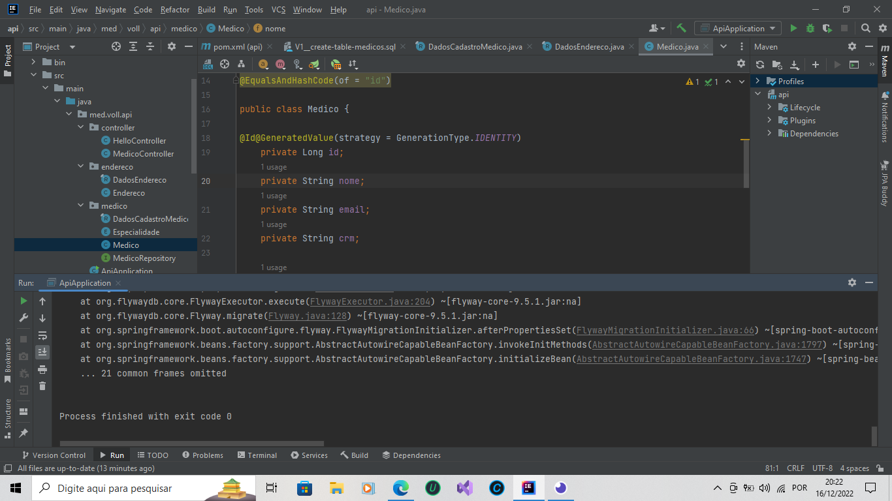Toggle the Project side tool window

7,60
